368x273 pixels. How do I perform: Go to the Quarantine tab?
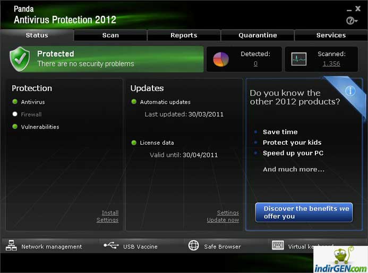[x=258, y=35]
